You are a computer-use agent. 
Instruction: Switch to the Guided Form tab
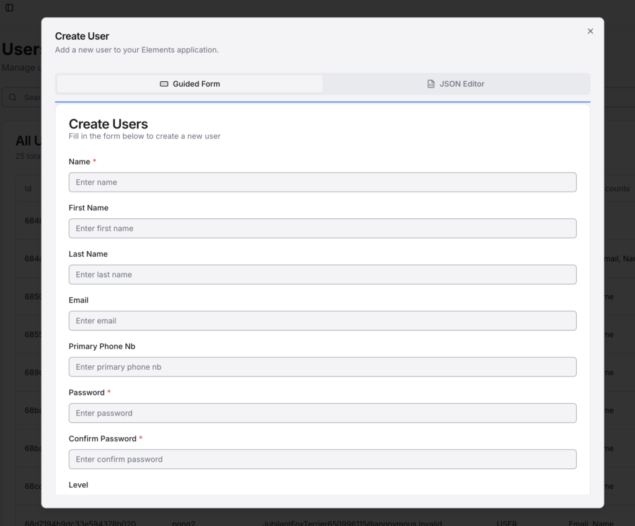point(190,84)
